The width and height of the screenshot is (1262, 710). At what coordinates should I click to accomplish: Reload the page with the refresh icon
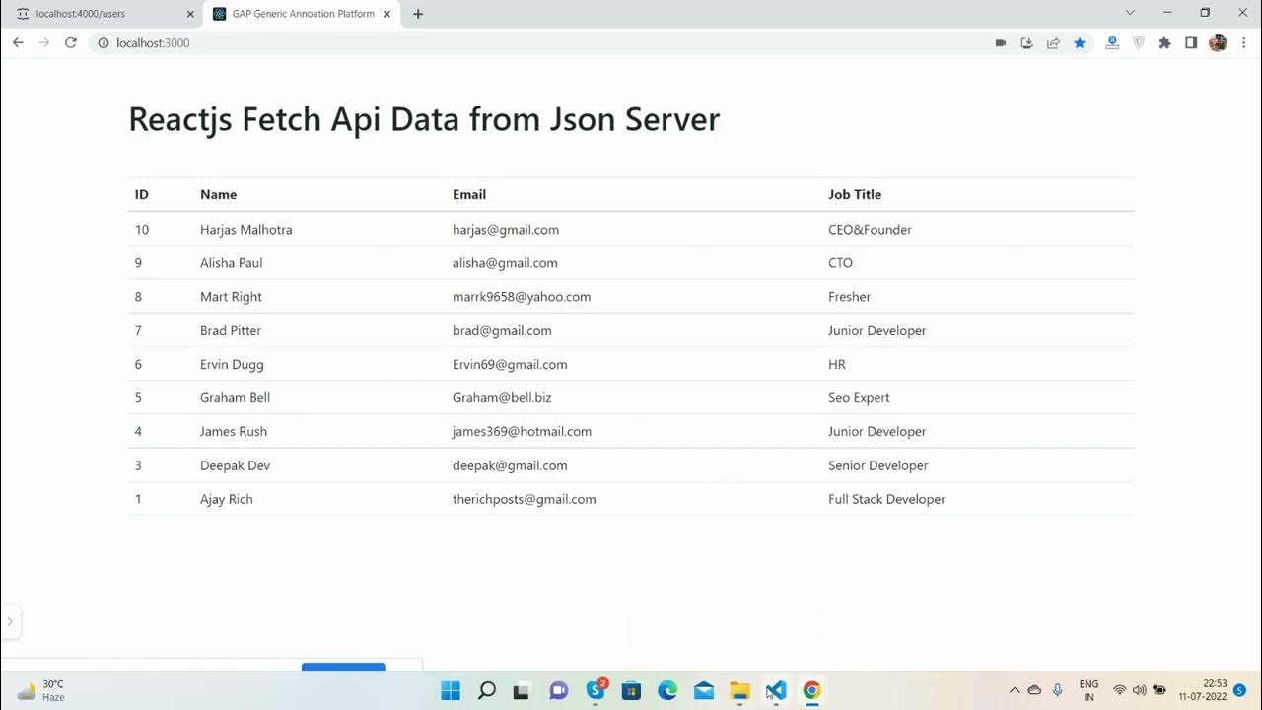[x=70, y=43]
